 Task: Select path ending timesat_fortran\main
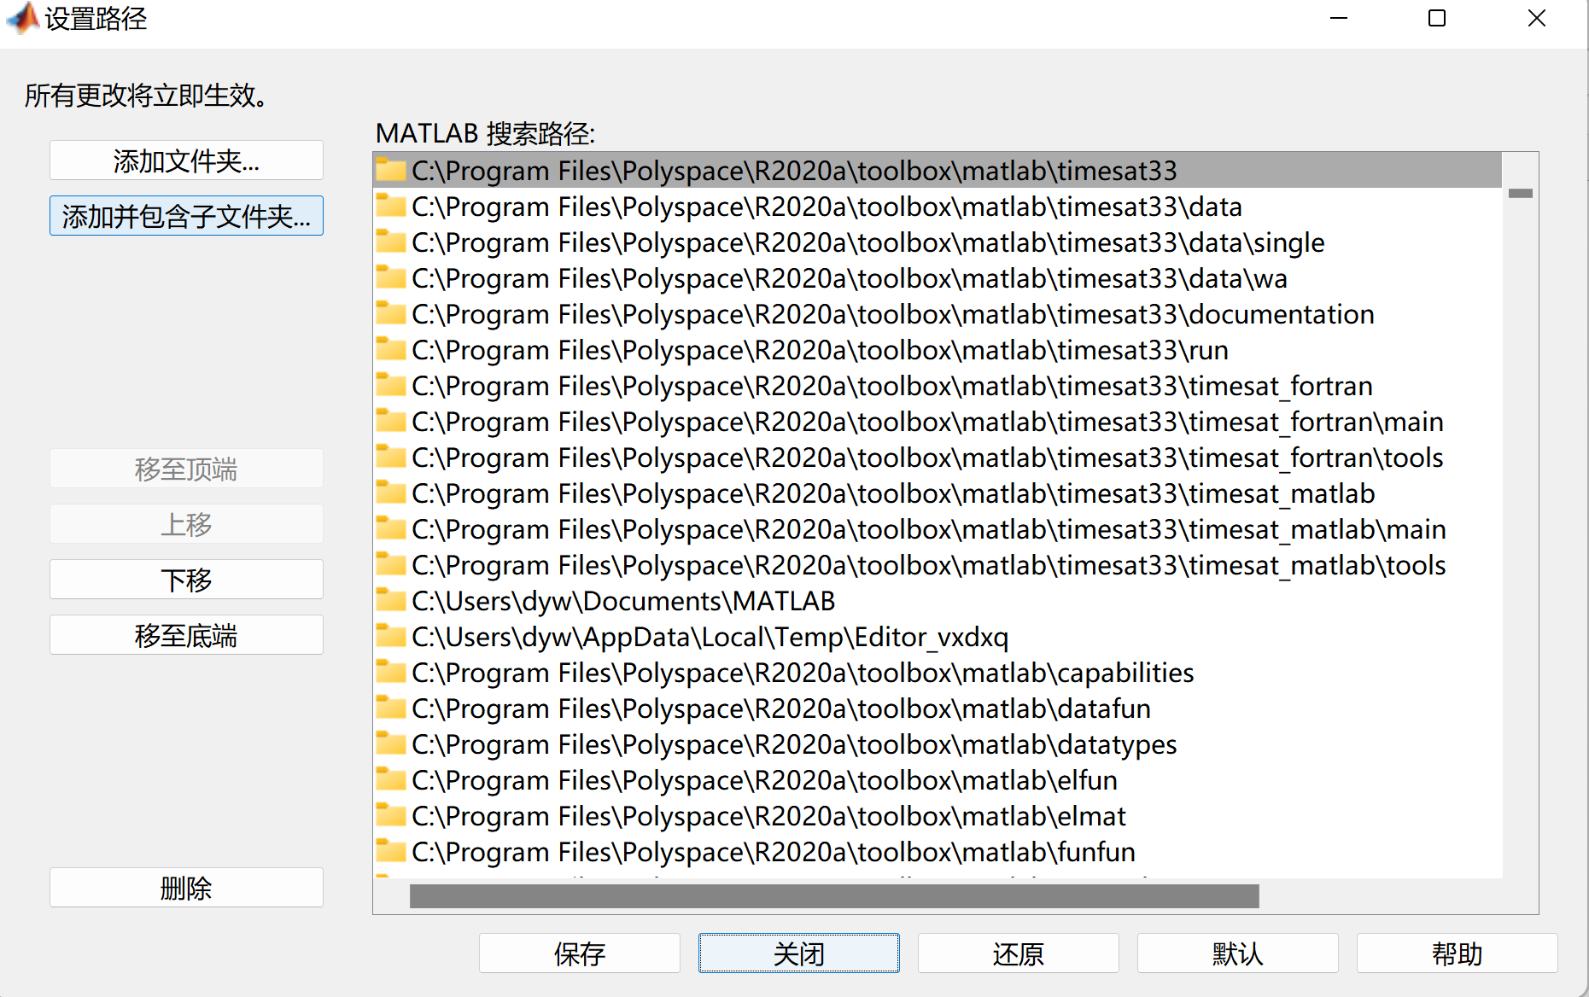coord(927,422)
